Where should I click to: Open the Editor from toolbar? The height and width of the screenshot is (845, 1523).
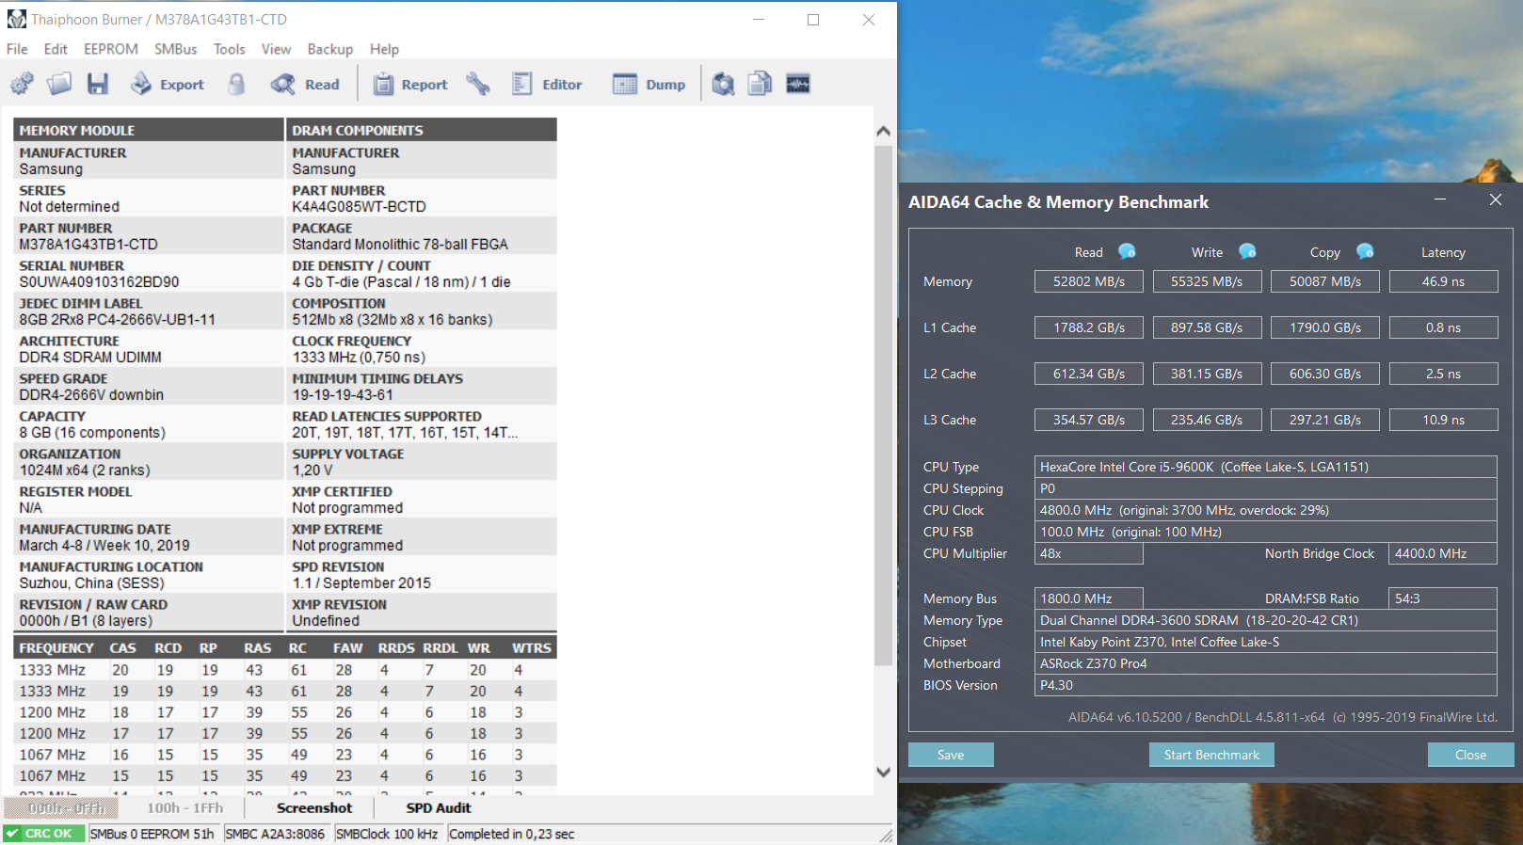547,84
